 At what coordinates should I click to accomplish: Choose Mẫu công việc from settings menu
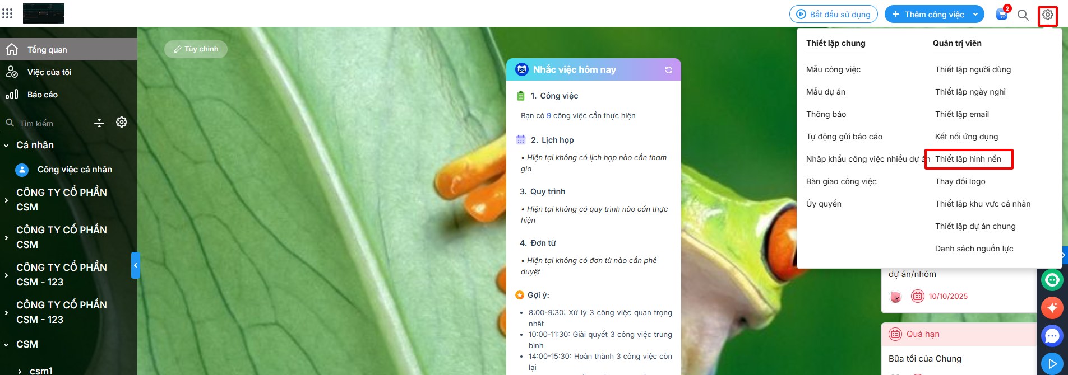(x=833, y=69)
